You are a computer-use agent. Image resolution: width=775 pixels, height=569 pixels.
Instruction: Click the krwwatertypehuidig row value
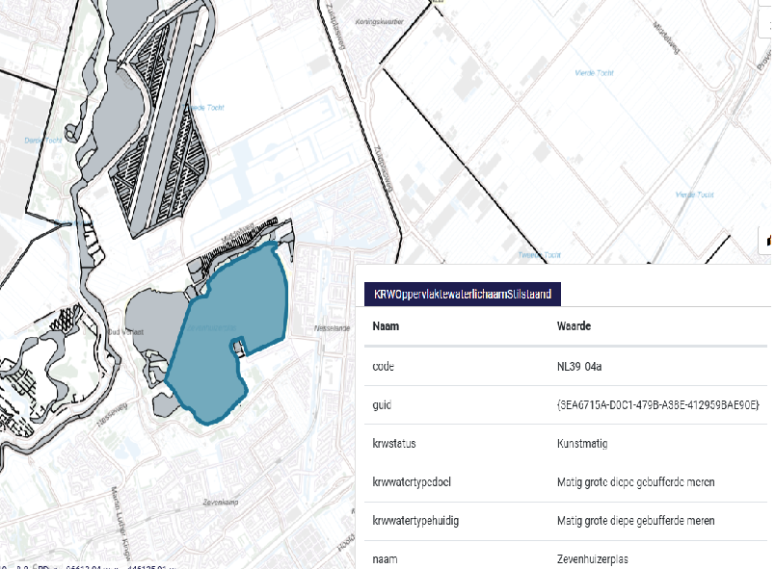[635, 521]
